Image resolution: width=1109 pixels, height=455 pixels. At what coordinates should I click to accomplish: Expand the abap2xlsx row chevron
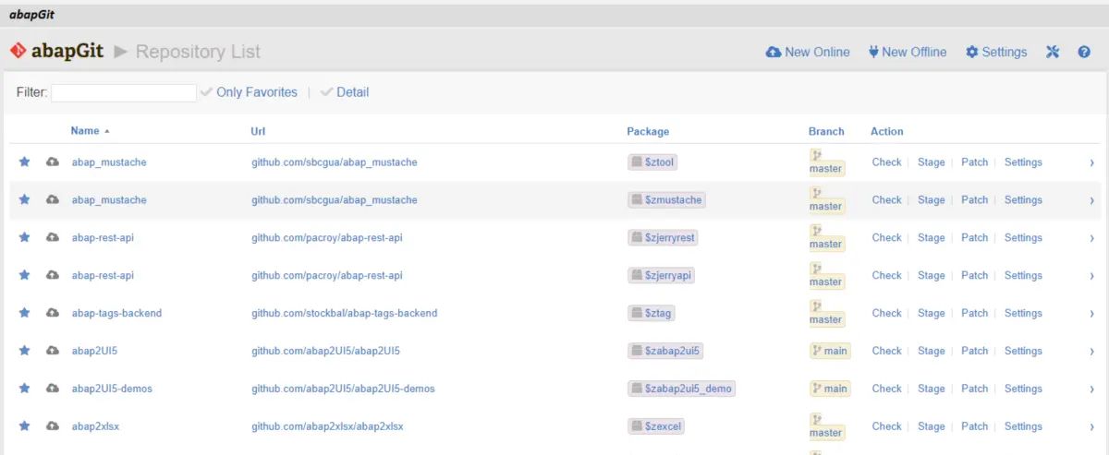1091,426
